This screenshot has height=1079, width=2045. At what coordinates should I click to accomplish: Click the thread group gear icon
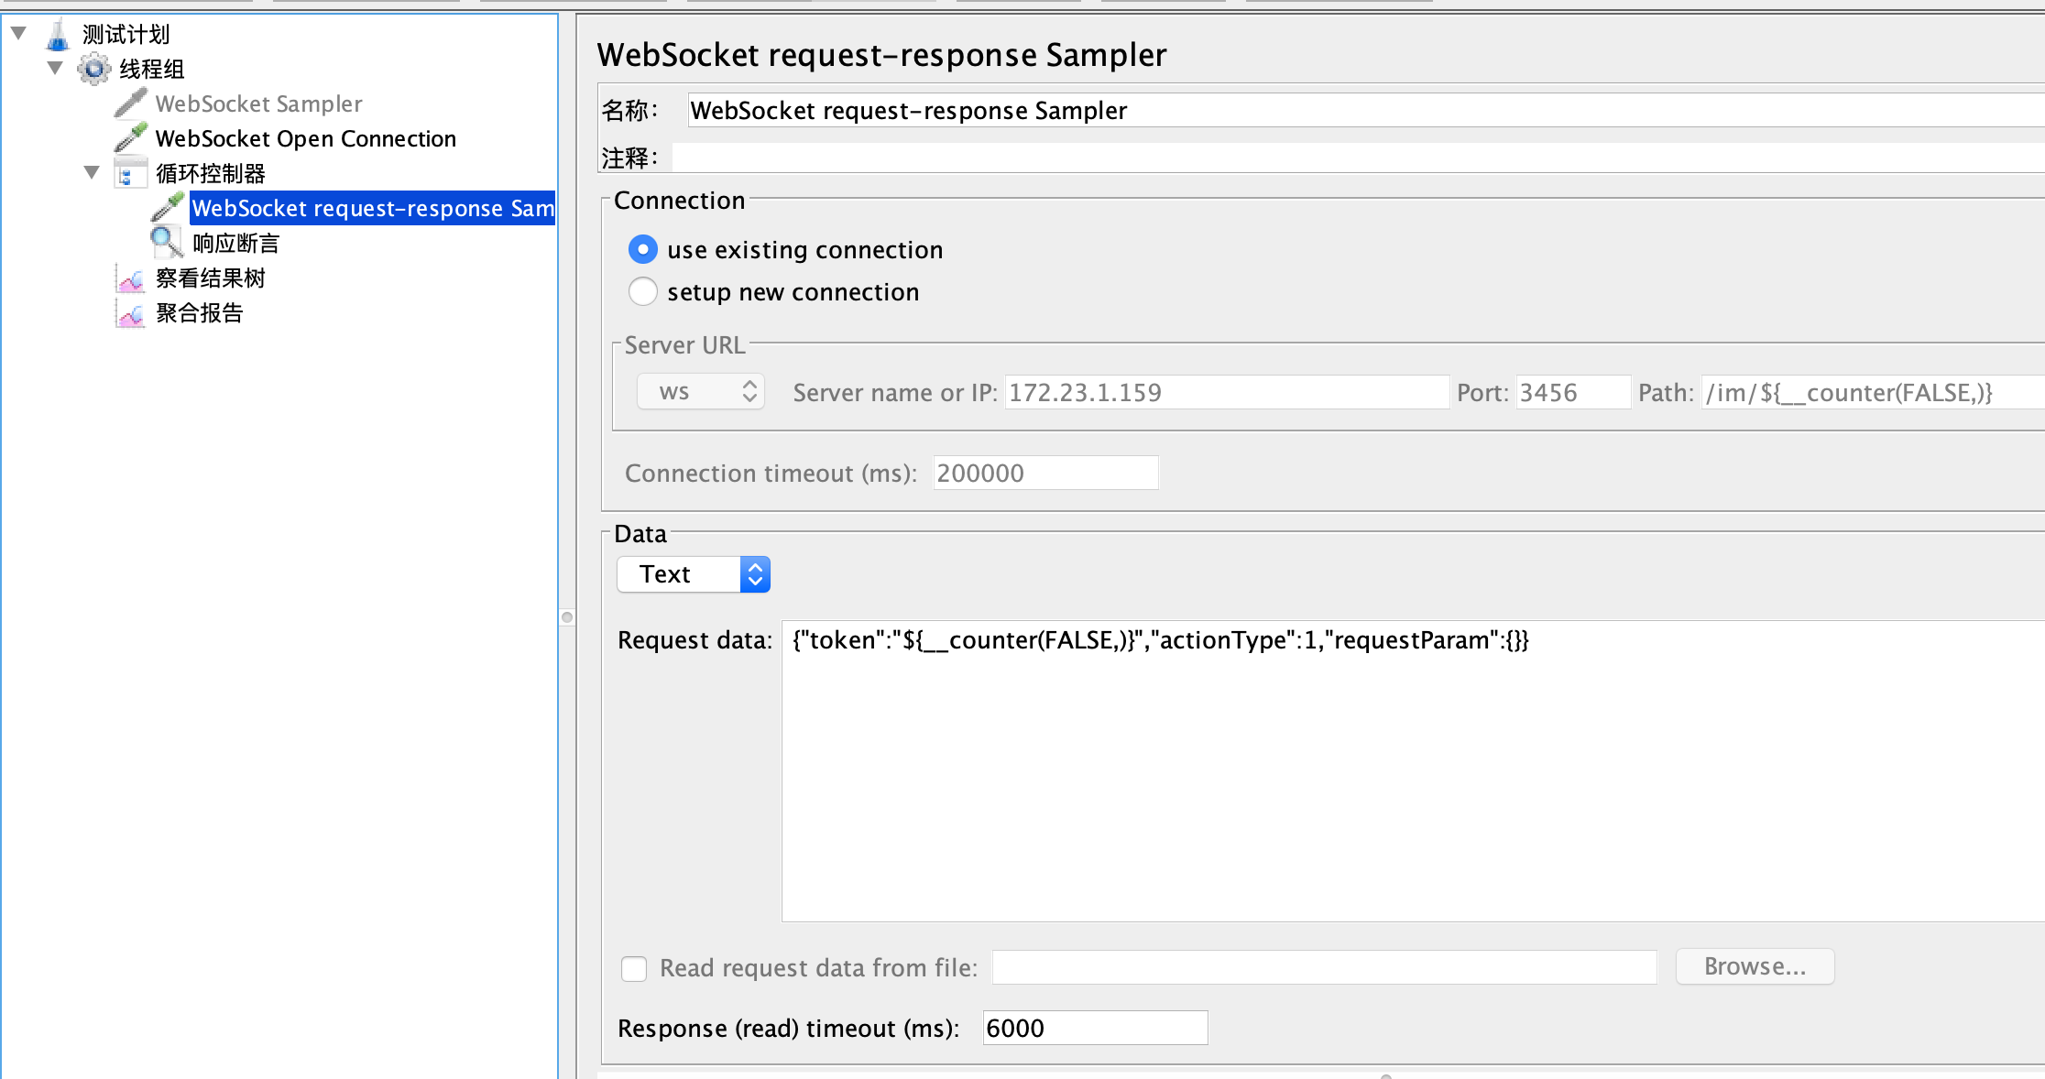(93, 69)
